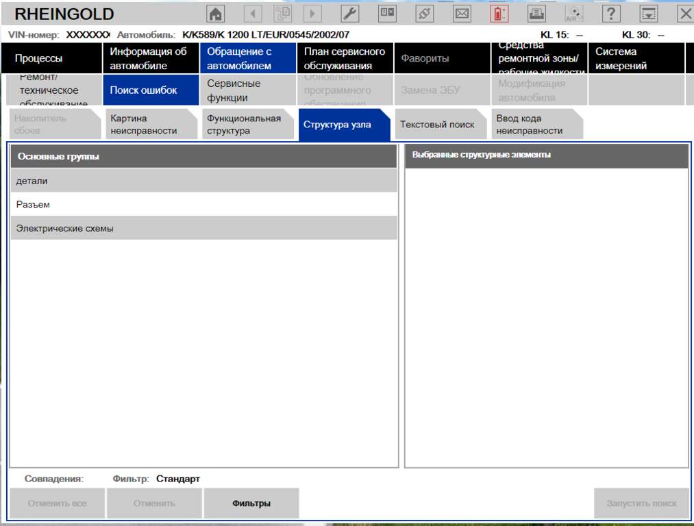Open the wrench settings icon
The image size is (694, 526).
point(349,14)
